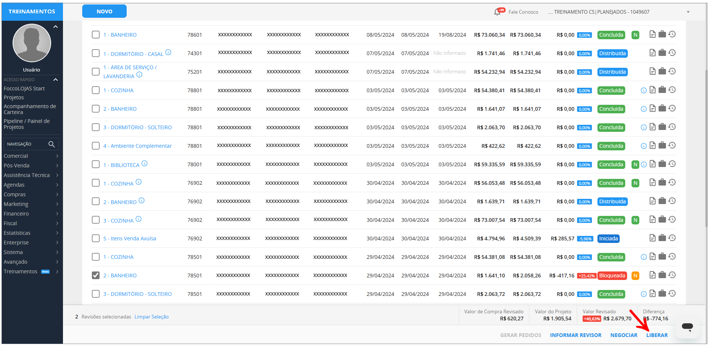
Task: Click the Bloqueada status badge
Action: [612, 276]
